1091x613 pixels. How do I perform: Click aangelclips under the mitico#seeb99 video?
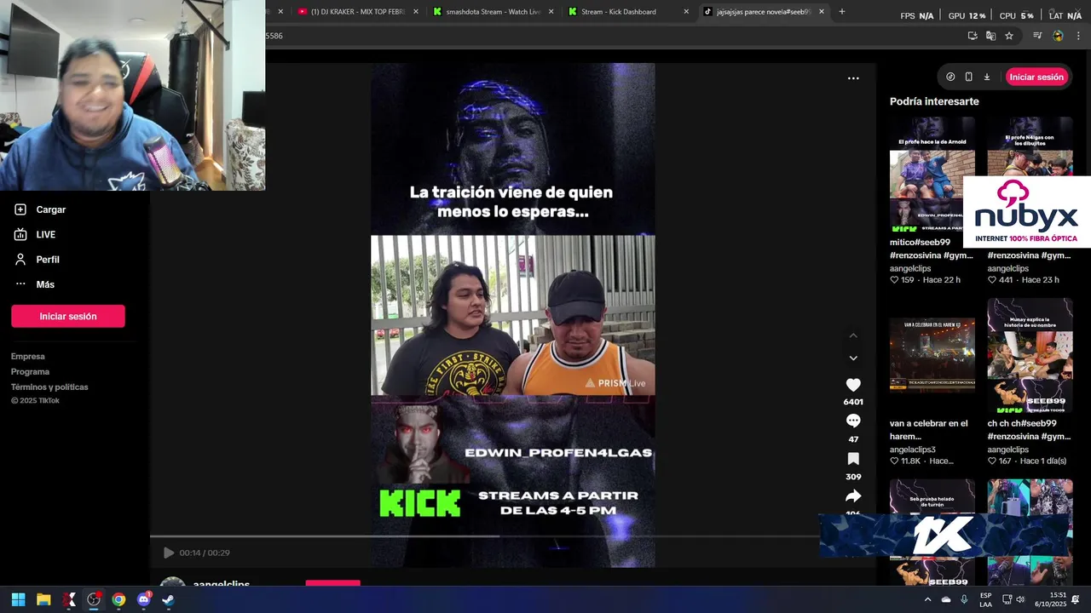pos(910,268)
